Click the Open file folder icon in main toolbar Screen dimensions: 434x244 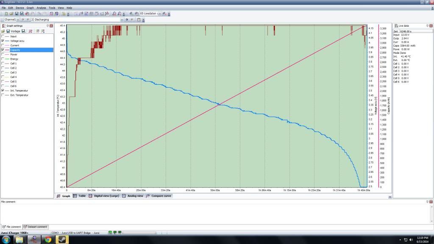click(x=11, y=14)
